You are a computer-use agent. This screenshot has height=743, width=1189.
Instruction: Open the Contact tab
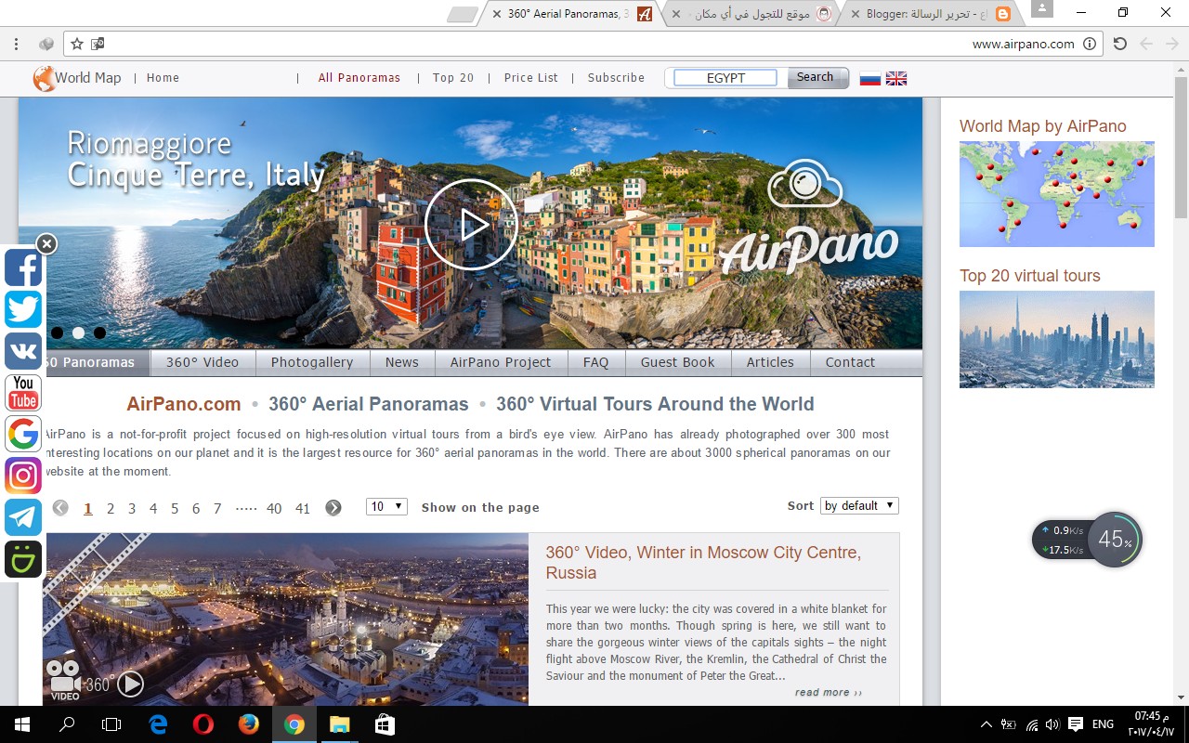click(851, 362)
